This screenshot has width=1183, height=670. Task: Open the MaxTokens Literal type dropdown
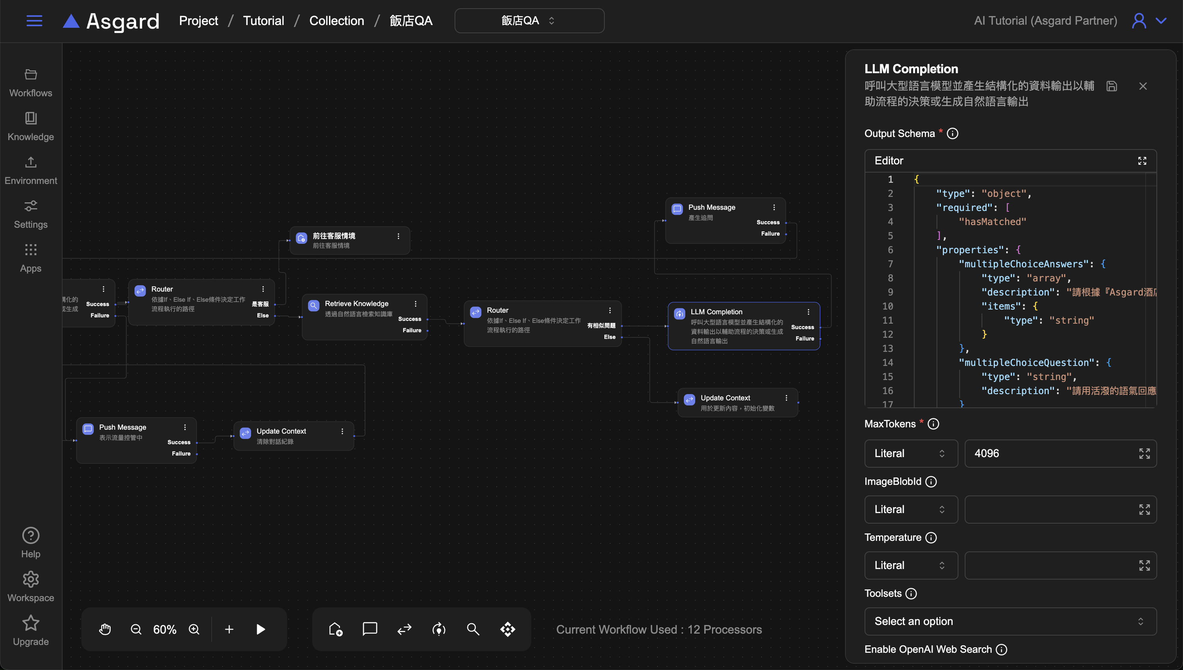click(911, 453)
